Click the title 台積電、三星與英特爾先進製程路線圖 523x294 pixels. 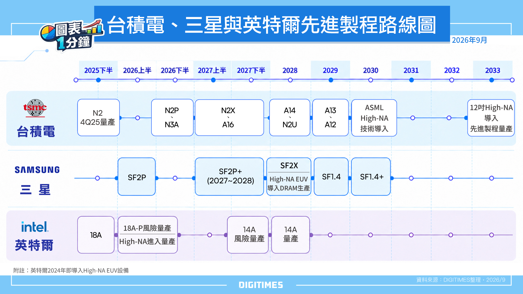272,25
